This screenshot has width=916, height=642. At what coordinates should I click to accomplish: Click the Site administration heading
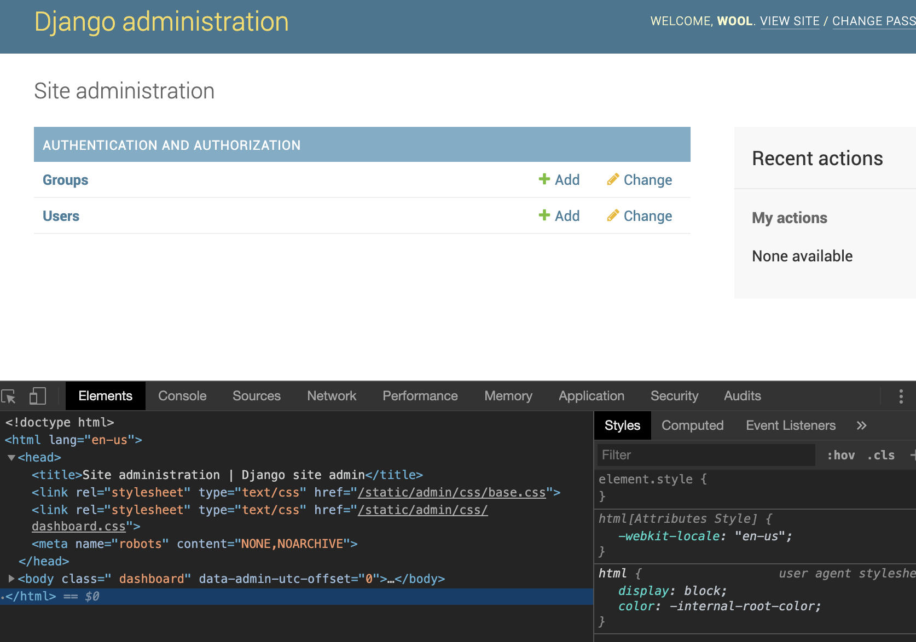[124, 91]
